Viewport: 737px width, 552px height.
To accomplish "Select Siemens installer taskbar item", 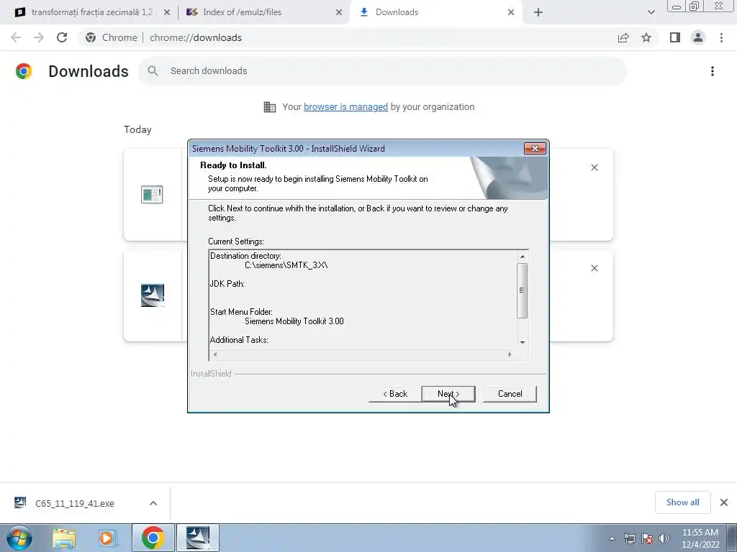I will [x=198, y=538].
